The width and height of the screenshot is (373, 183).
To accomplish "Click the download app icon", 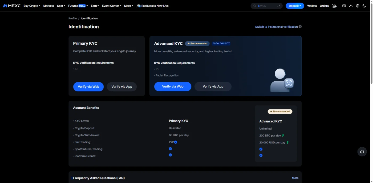I will tap(351, 6).
